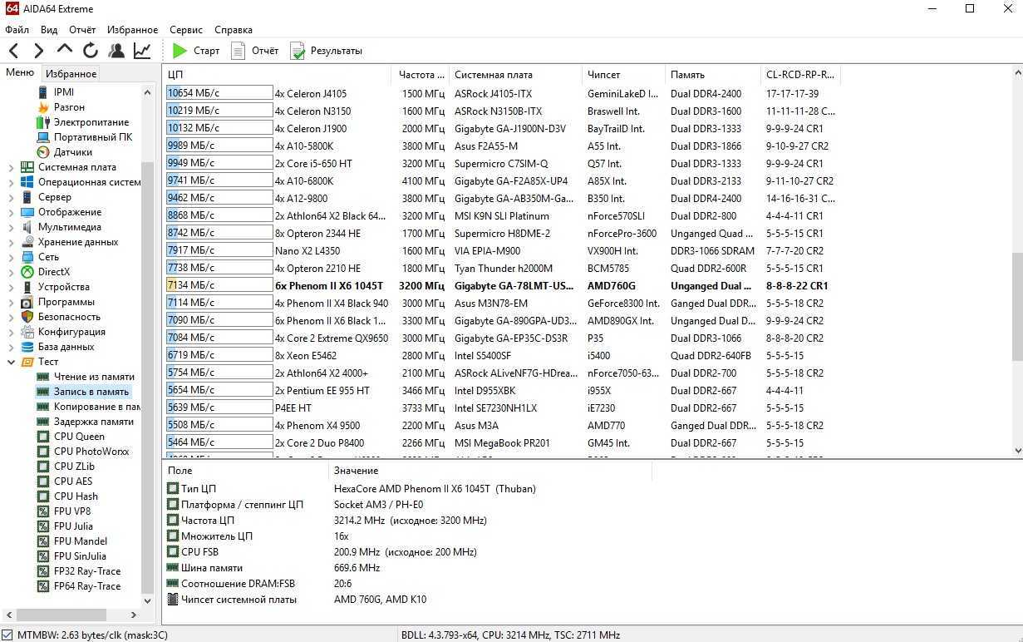Switch to the Избранное tab

[71, 74]
